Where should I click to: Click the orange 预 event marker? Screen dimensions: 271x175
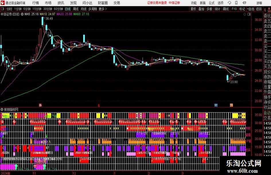tap(231, 105)
